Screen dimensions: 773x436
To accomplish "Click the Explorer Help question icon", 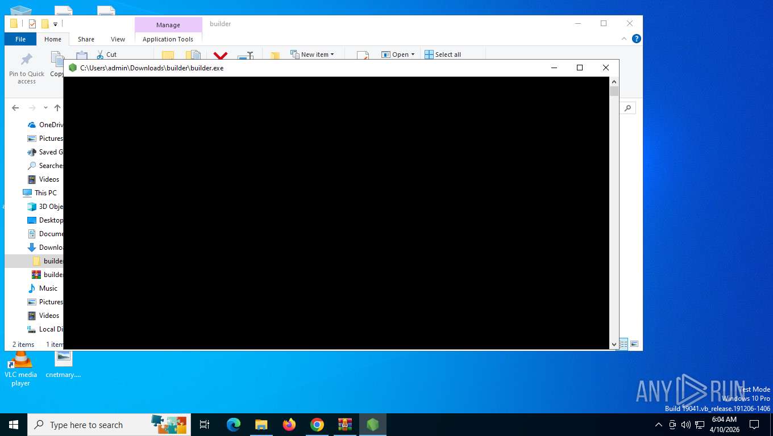I will (x=637, y=39).
